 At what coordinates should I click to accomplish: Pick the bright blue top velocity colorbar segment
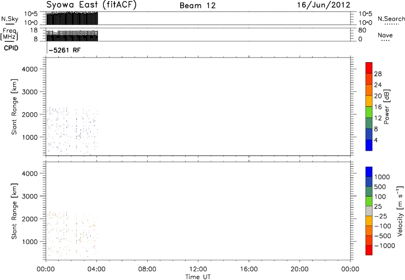pos(369,172)
